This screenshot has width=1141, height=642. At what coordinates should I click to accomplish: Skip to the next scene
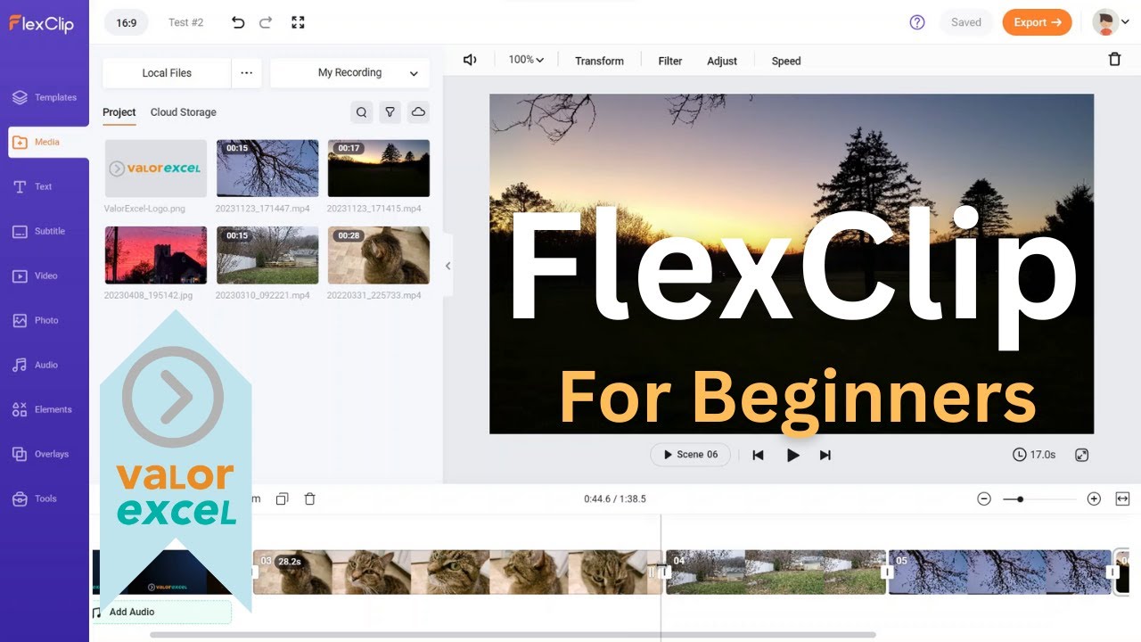pos(825,455)
